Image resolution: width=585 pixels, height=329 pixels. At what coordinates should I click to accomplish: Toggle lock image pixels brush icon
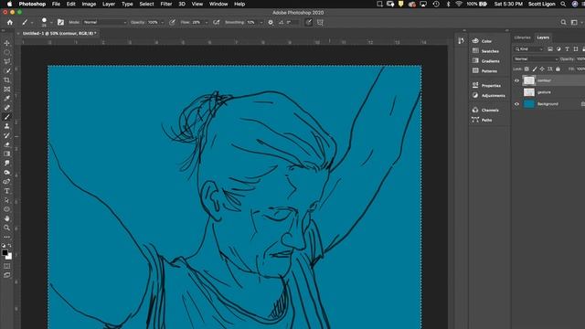(x=535, y=69)
